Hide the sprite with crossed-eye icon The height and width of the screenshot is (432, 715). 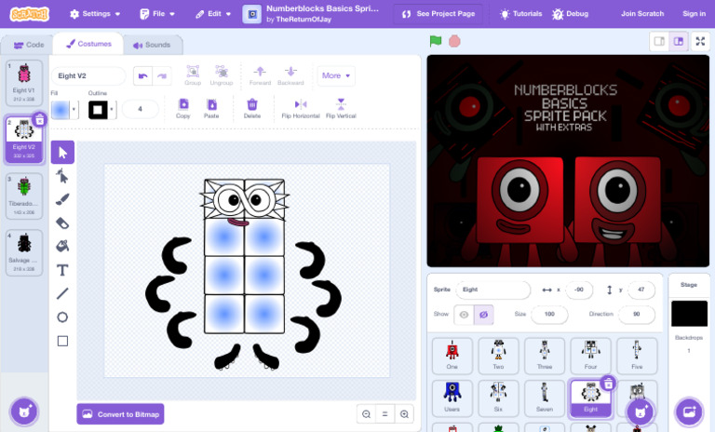pos(484,315)
